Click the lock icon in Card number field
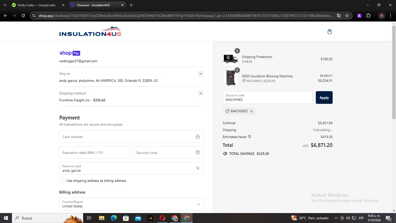 [198, 137]
